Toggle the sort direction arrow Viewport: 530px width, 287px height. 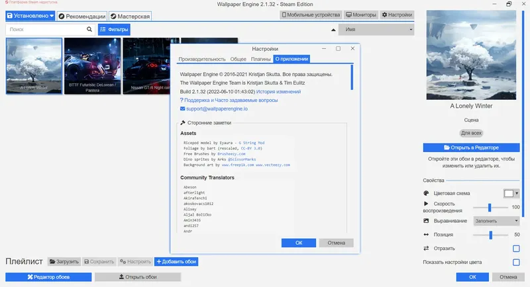[333, 30]
